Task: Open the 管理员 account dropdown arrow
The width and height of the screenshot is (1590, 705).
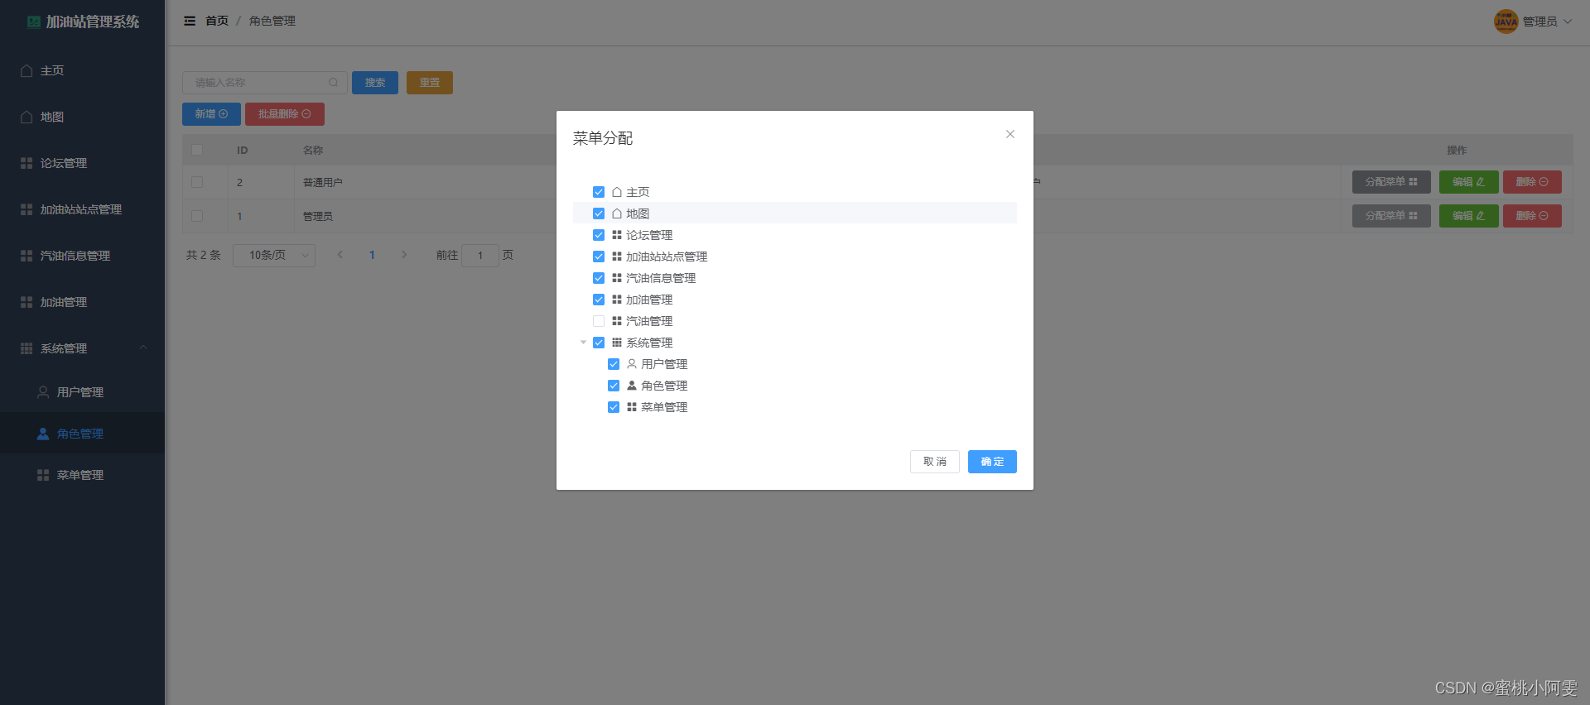Action: 1567,22
